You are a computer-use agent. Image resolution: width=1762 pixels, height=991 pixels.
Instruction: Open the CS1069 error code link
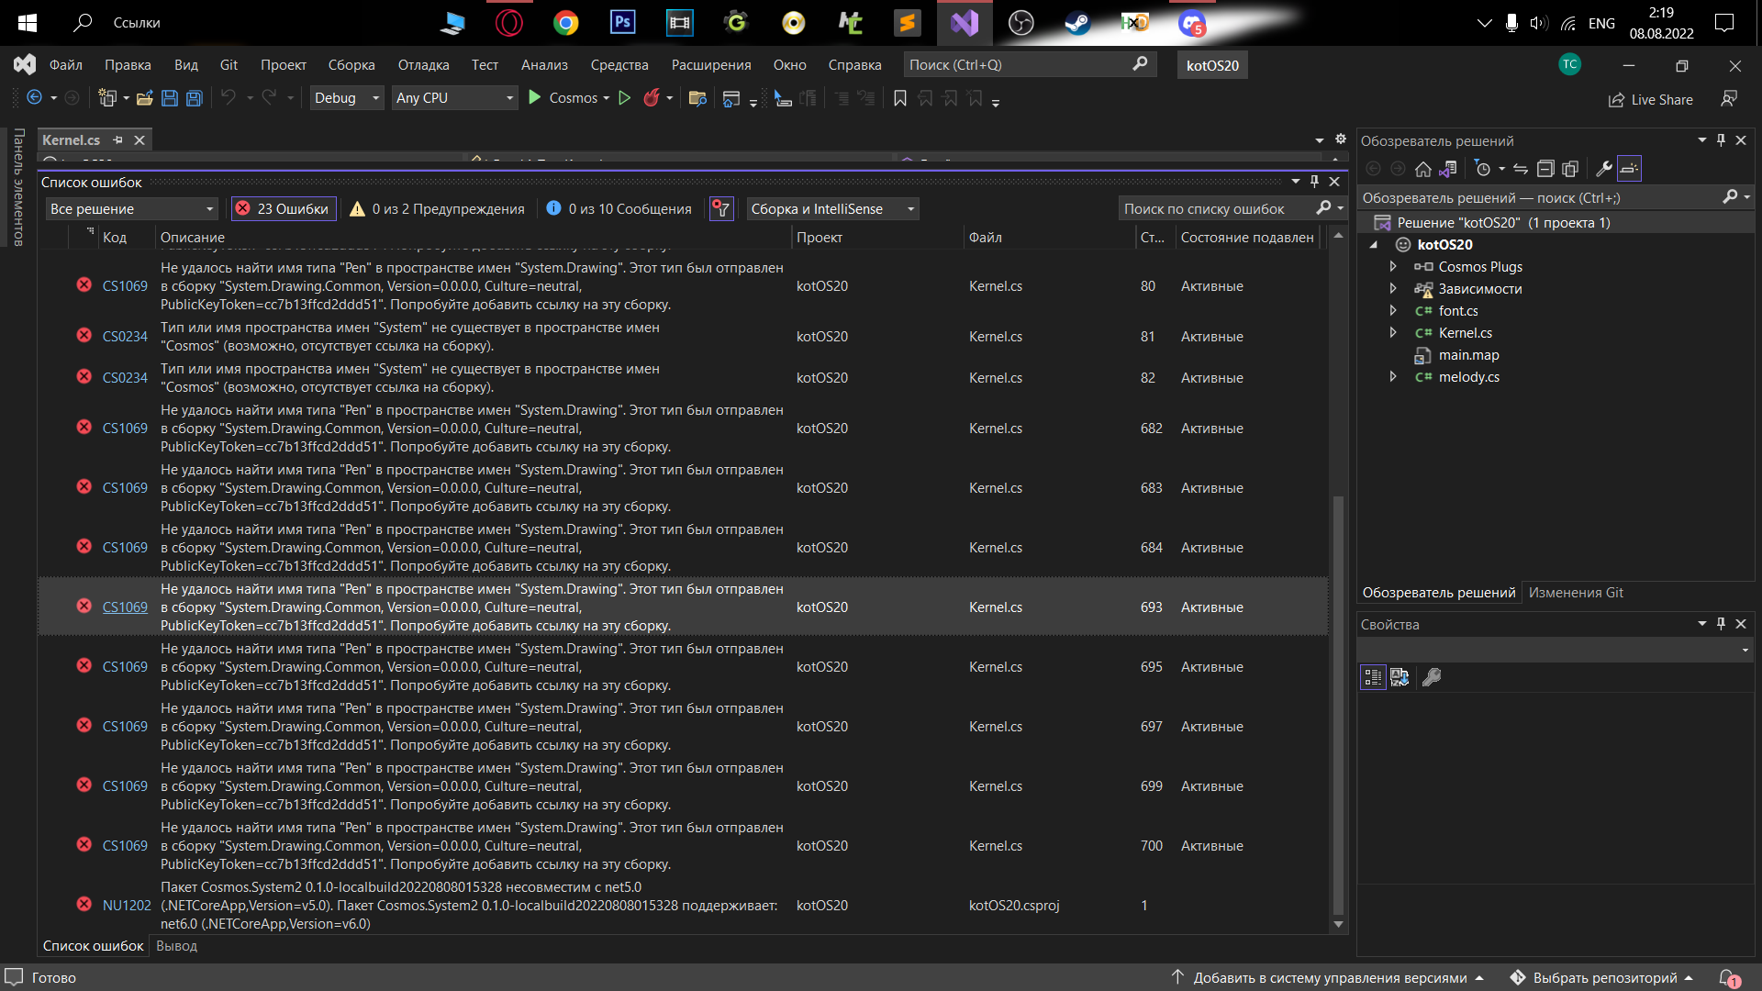coord(124,607)
